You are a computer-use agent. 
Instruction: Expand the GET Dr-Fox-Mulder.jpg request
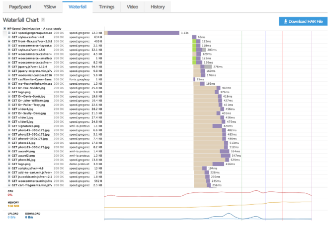[x=9, y=88]
